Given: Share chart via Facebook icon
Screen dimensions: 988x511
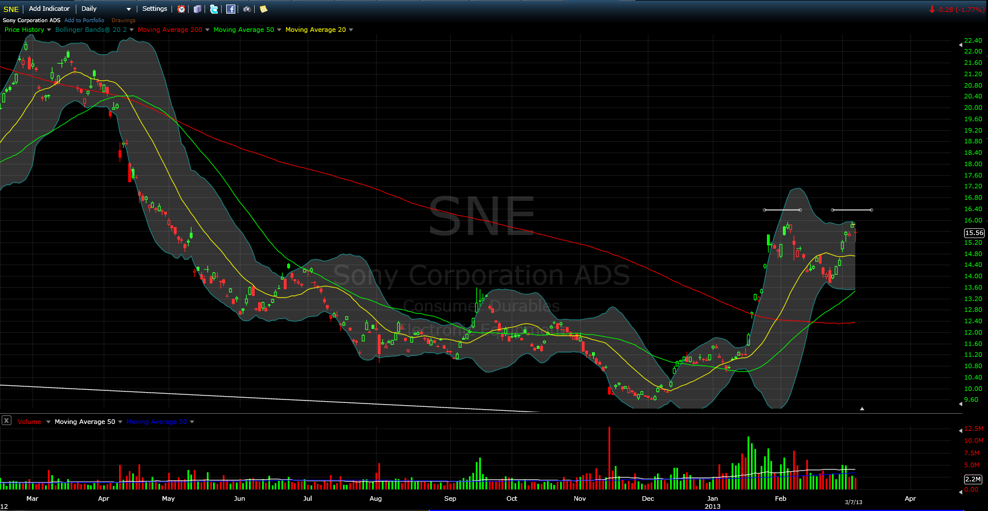Looking at the screenshot, I should (x=231, y=9).
